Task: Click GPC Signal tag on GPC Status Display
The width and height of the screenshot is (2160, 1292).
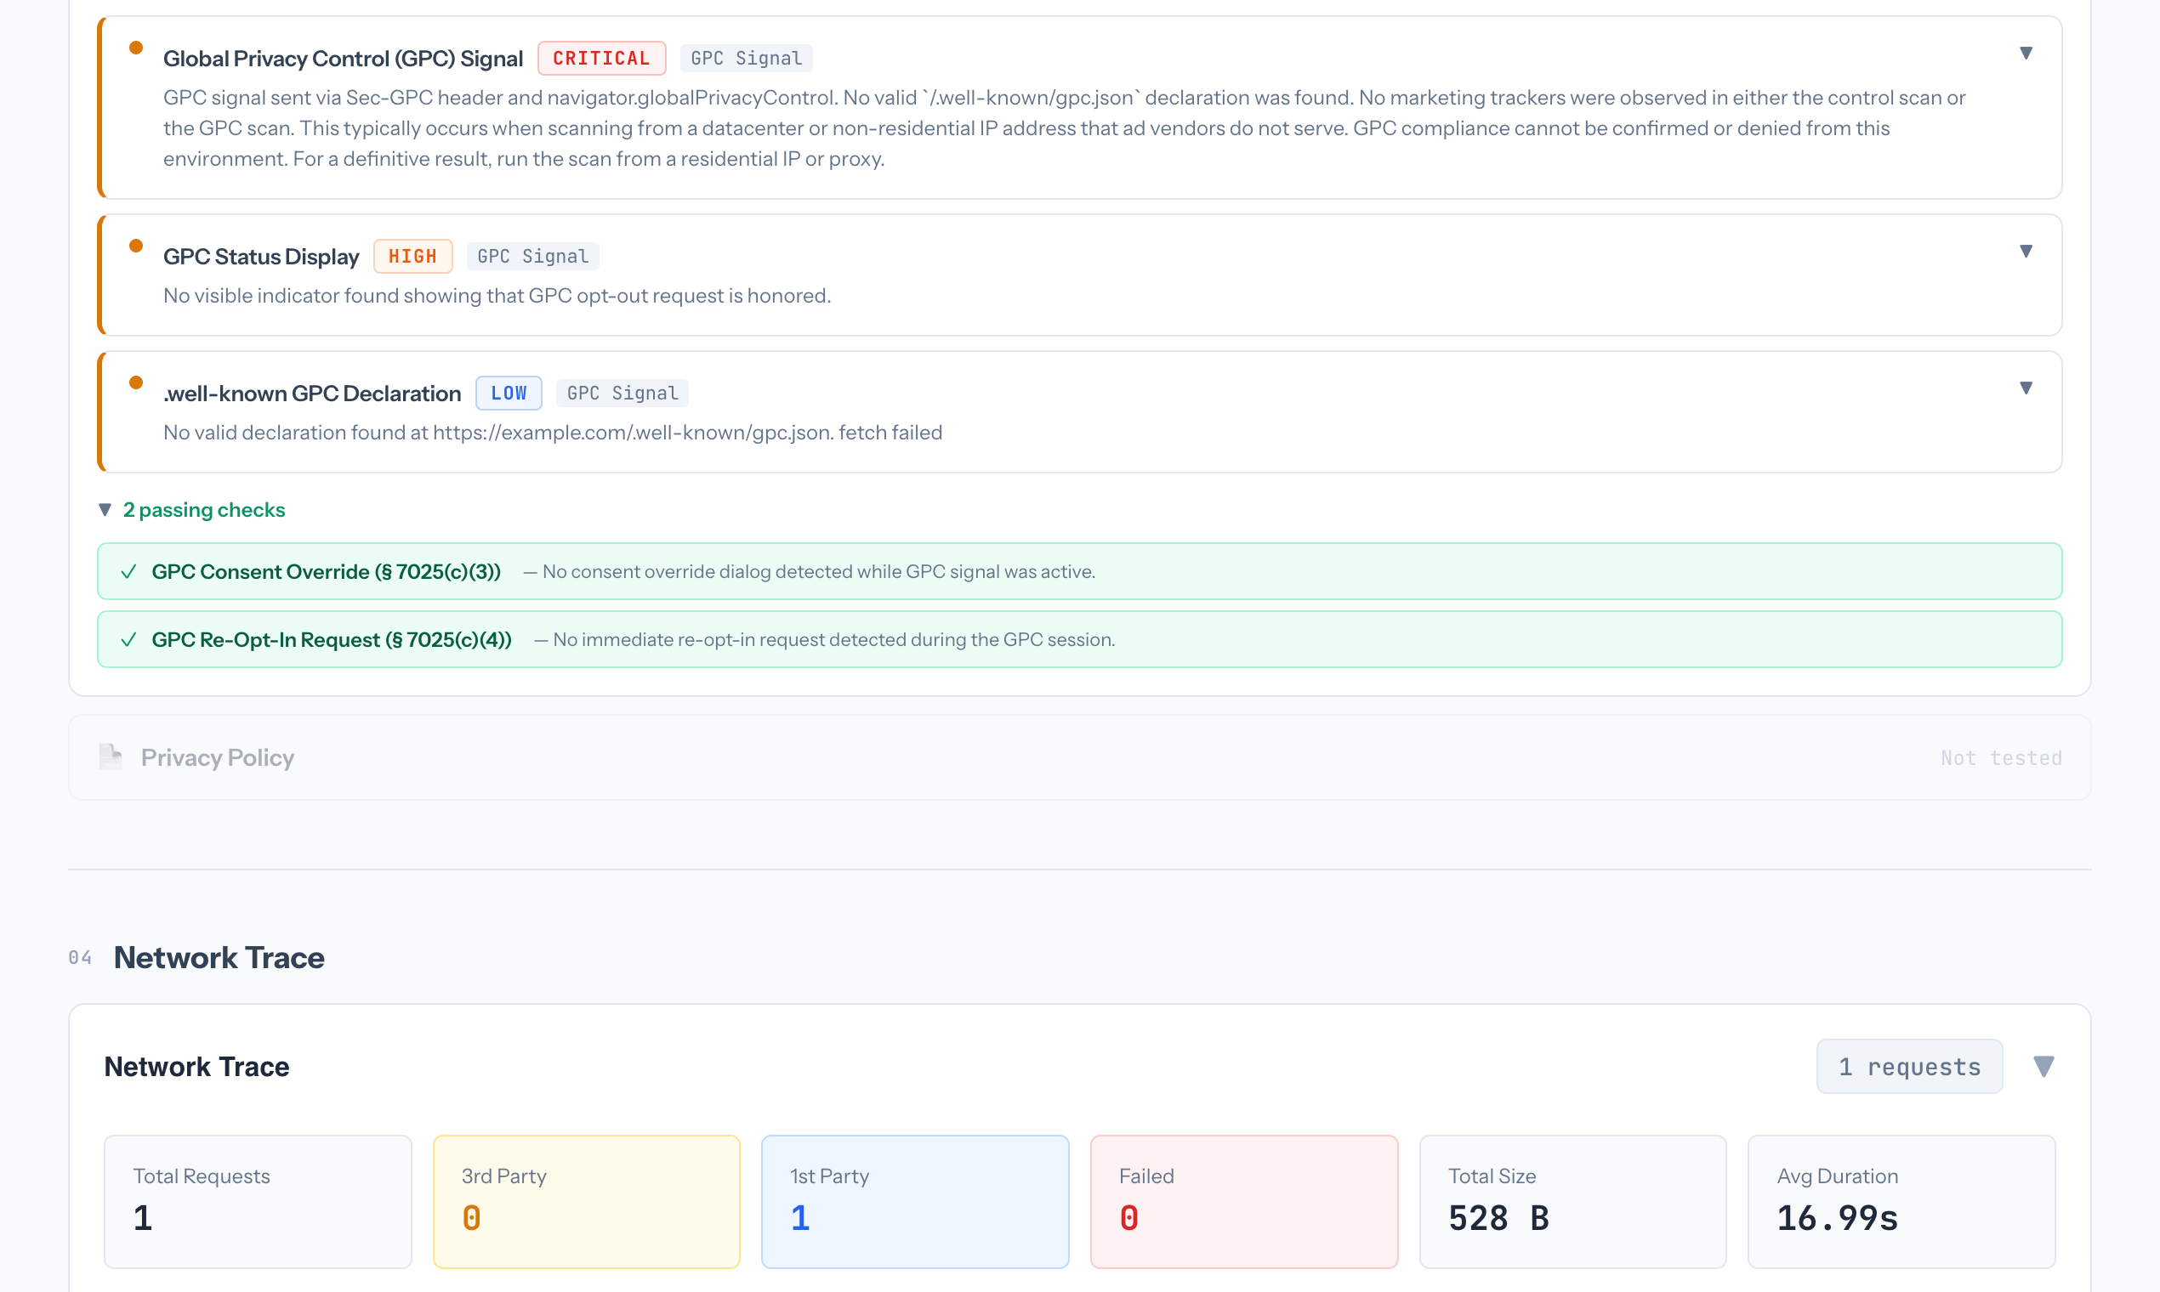Action: [533, 256]
